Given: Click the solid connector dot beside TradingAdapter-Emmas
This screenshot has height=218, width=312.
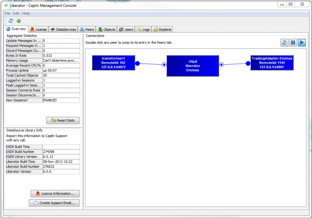Looking at the screenshot, I should [248, 64].
